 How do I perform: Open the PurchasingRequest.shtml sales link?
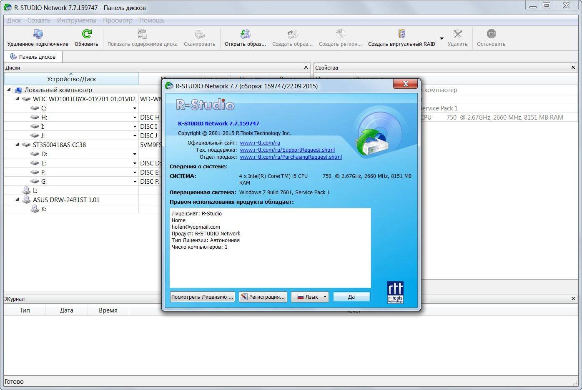(291, 157)
